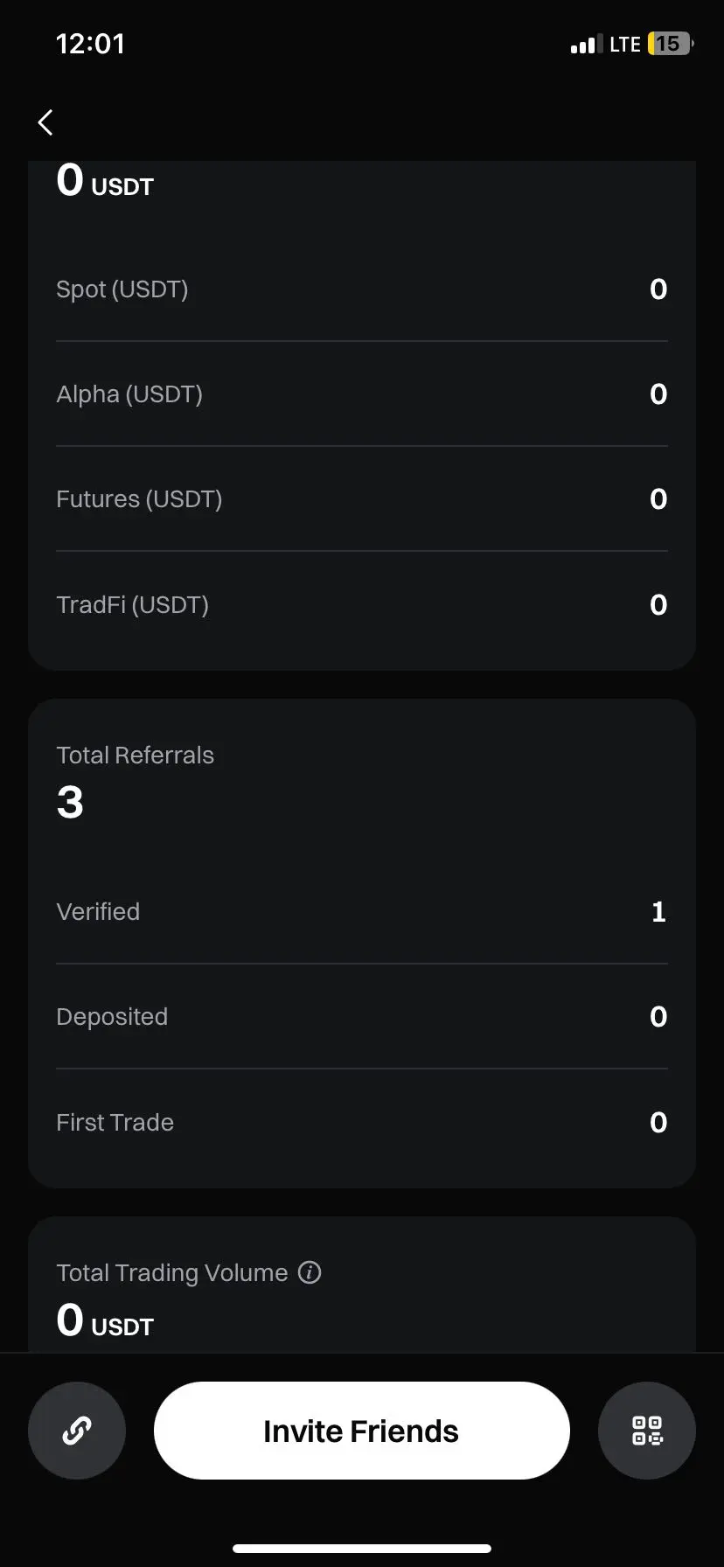Open the First Trade referrals row

pos(362,1122)
